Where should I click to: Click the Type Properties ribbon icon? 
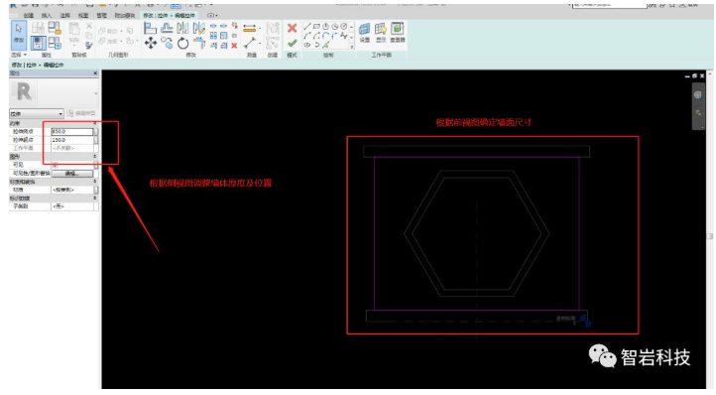(38, 29)
